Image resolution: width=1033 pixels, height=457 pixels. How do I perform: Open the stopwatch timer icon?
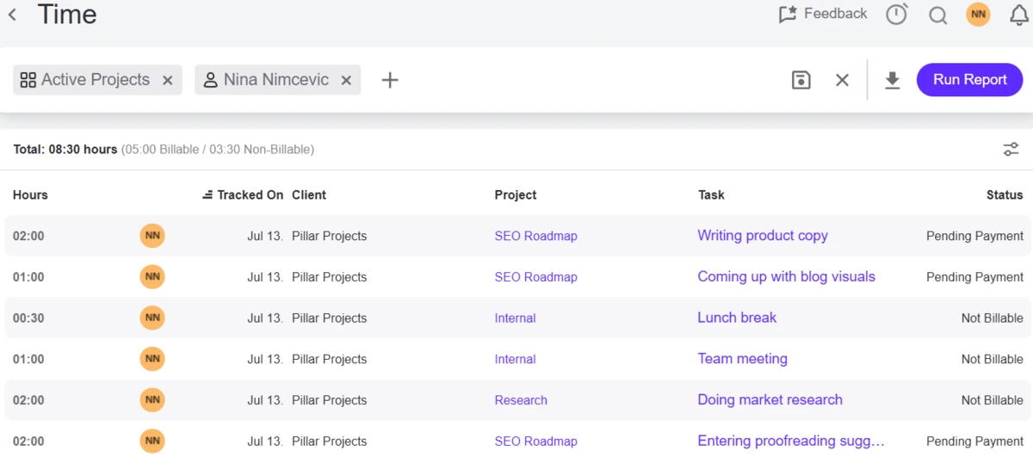897,15
